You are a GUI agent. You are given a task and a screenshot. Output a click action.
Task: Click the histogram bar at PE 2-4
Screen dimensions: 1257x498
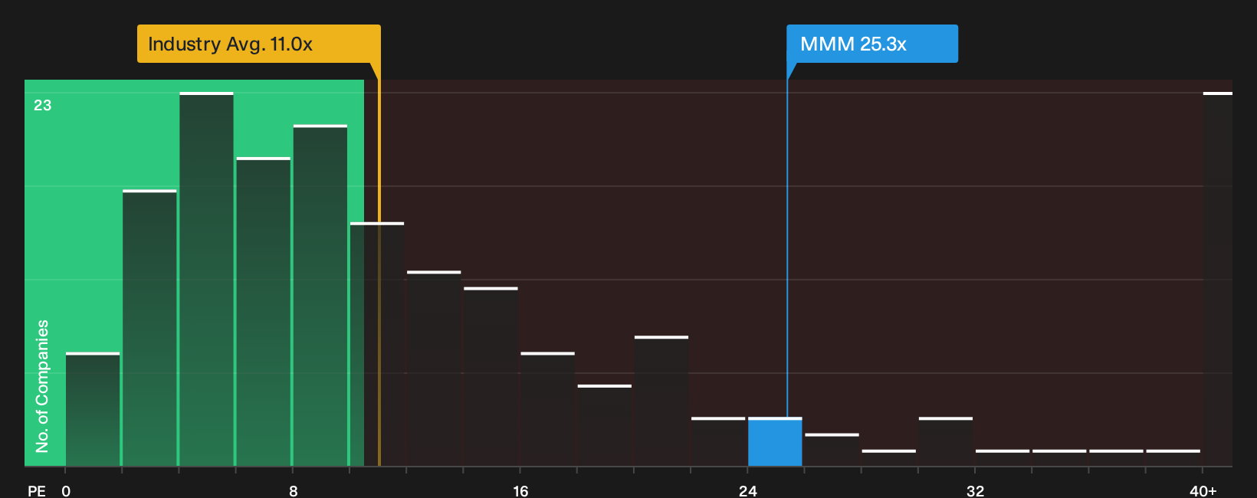click(x=149, y=328)
